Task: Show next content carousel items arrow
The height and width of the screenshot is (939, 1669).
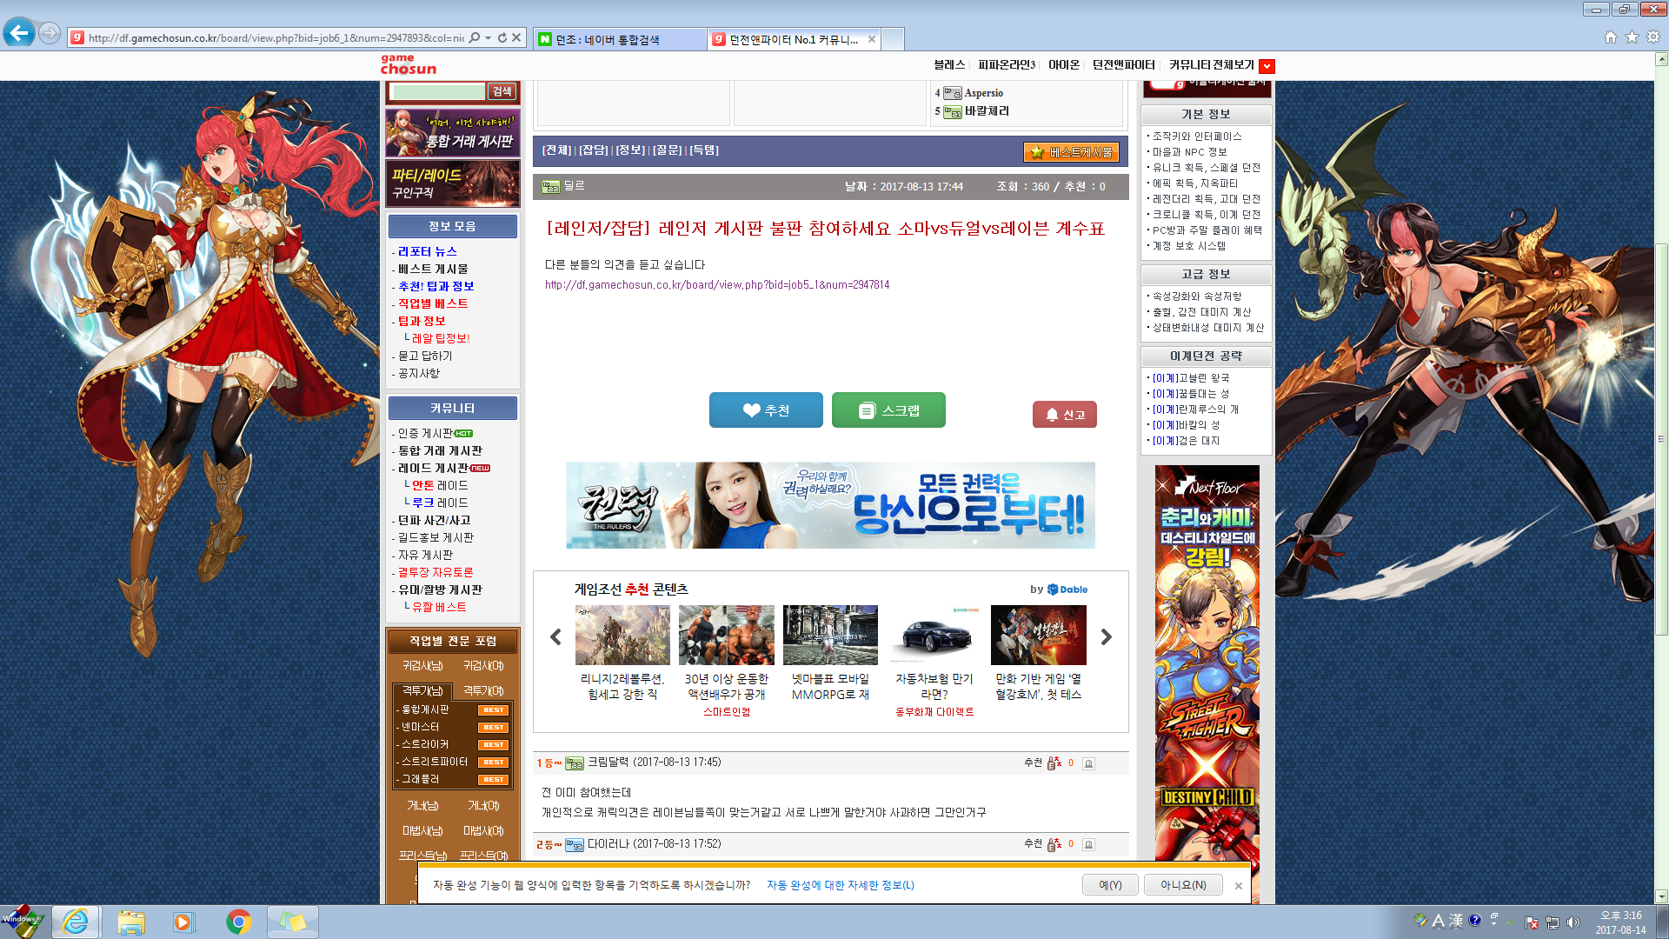Action: [x=1106, y=637]
